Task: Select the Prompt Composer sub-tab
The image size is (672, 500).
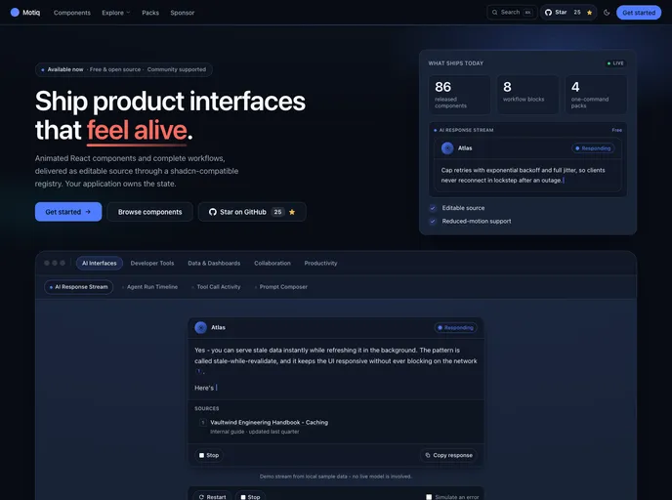Action: pos(281,287)
